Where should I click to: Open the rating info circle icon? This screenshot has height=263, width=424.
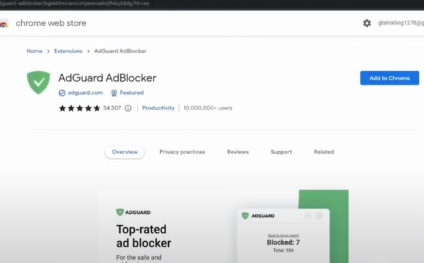click(128, 108)
